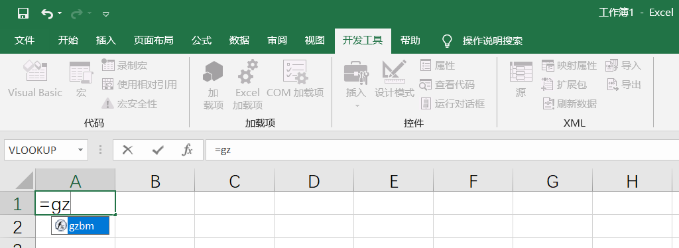Viewport: 679px width, 248px height.
Task: Cancel formula entry with the X icon
Action: tap(127, 150)
